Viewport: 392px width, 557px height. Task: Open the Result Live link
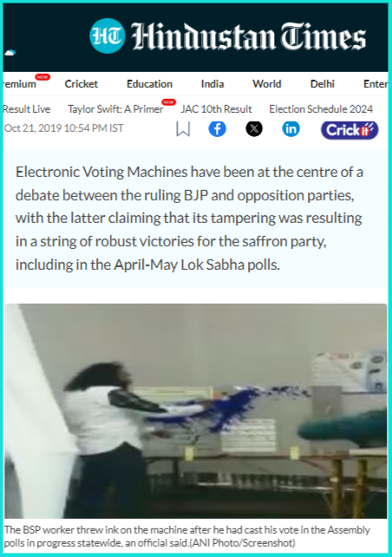pos(27,109)
